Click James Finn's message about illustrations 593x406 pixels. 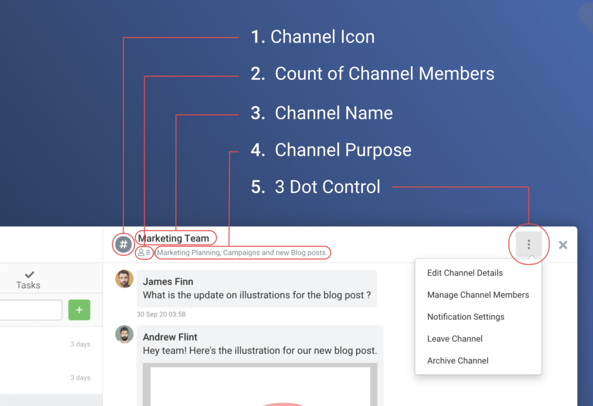pyautogui.click(x=257, y=294)
